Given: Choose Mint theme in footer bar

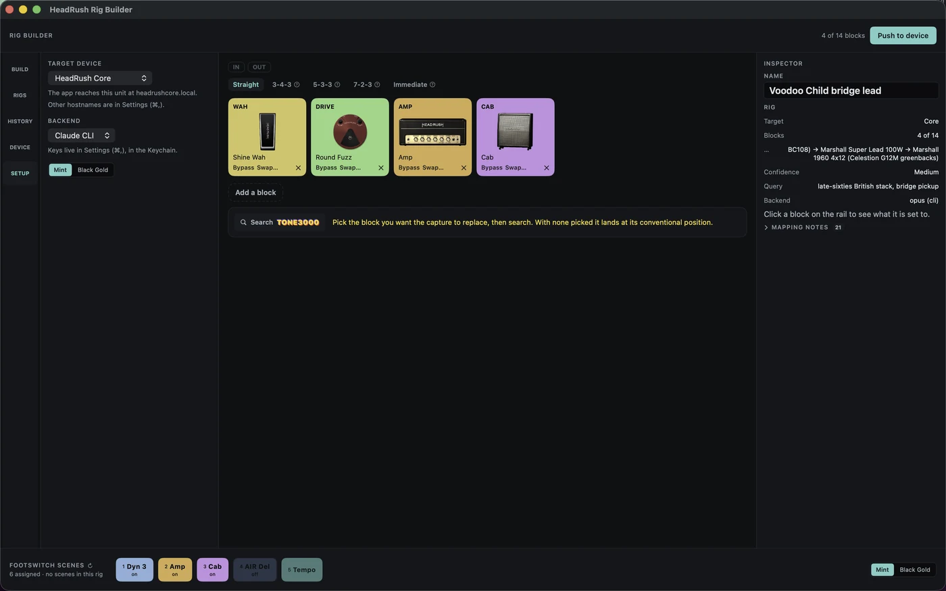Looking at the screenshot, I should click(882, 570).
